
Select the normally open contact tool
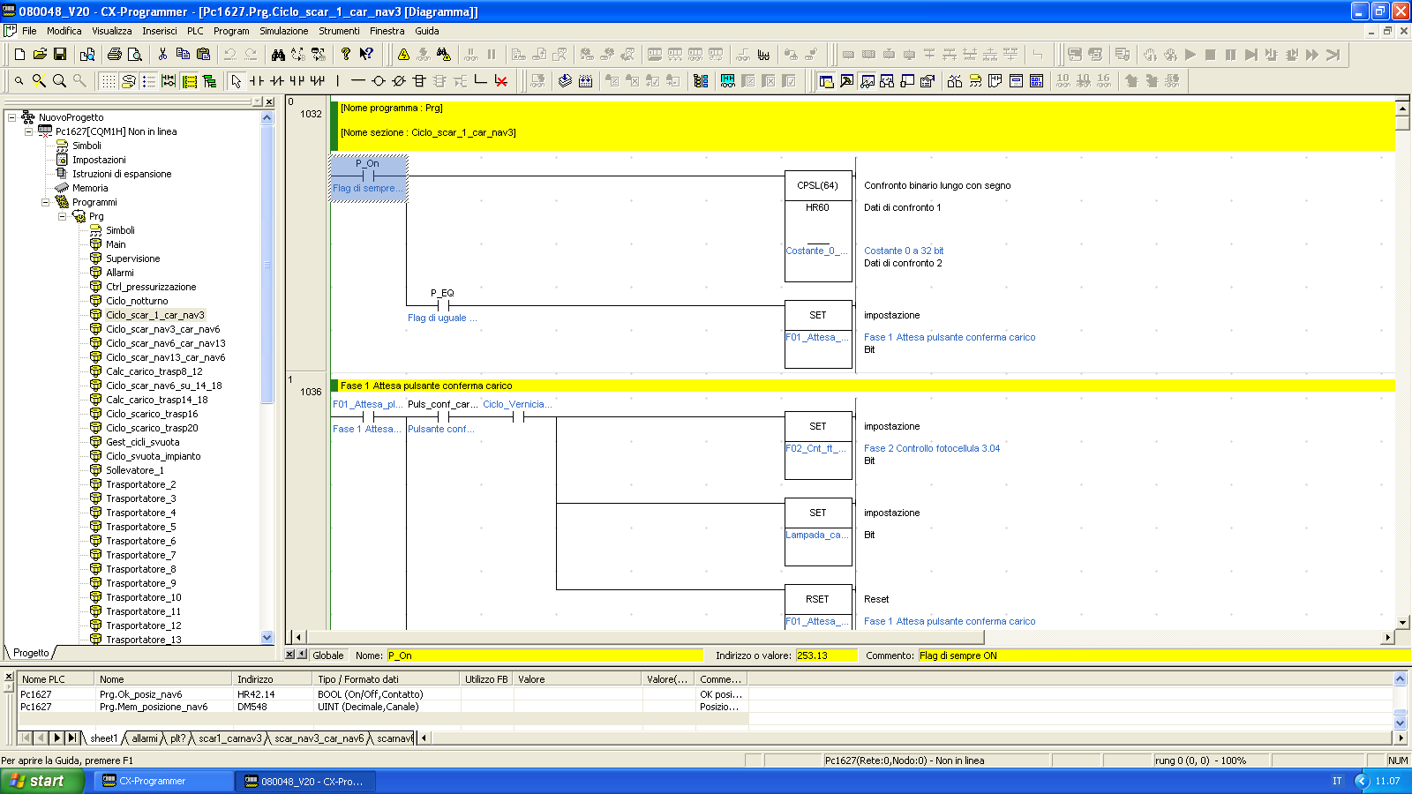257,81
